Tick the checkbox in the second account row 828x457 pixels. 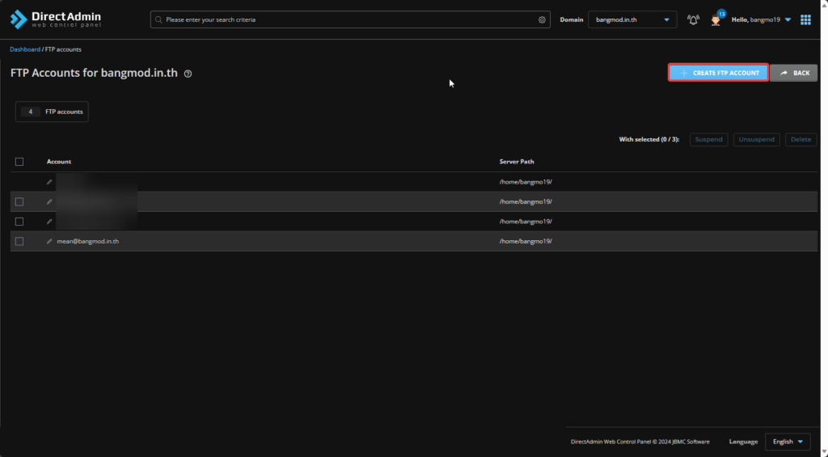coord(19,201)
